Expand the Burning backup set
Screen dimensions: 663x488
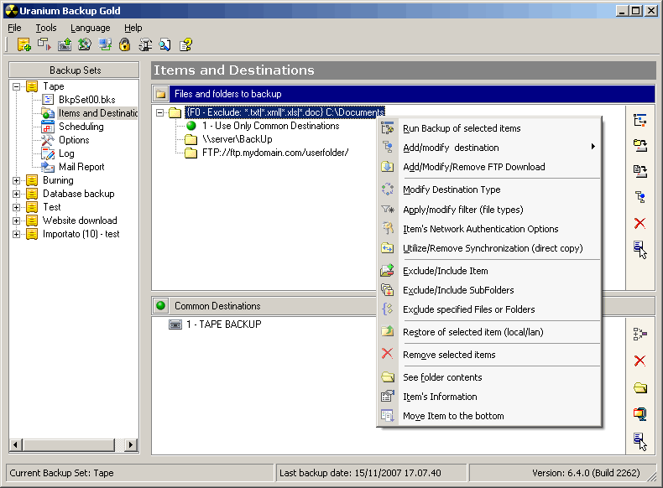[x=16, y=180]
